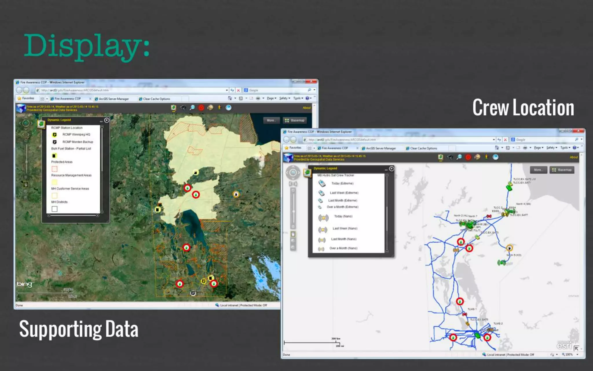Select the magnifier search tool in Supporting Data window

tap(192, 108)
